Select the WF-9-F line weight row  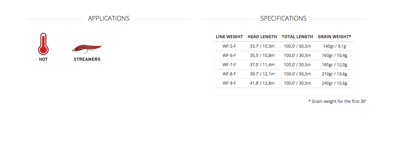[x=229, y=83]
